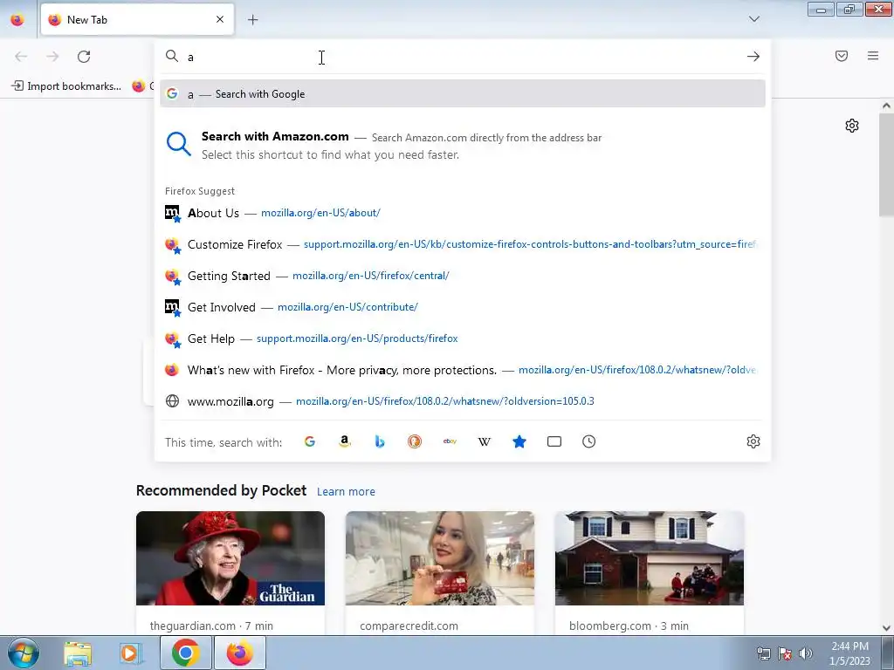Screen dimensions: 894x670
Task: Search this time with Bing icon
Action: (380, 441)
